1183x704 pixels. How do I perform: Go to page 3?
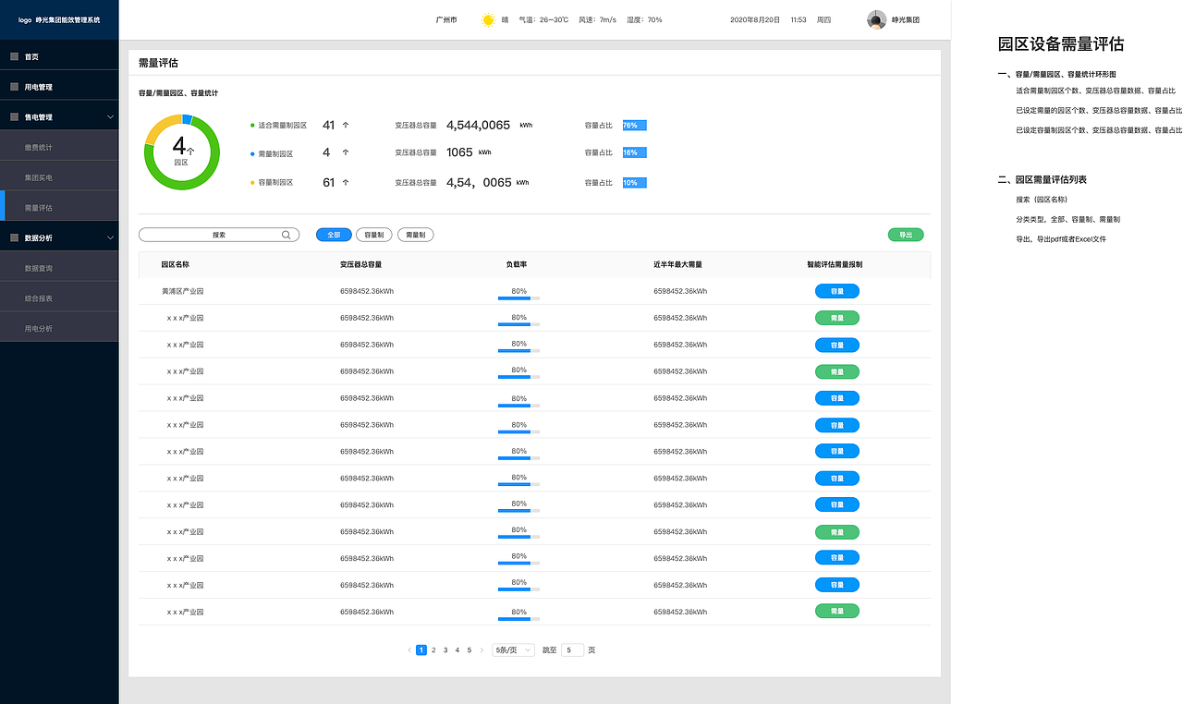pos(445,650)
